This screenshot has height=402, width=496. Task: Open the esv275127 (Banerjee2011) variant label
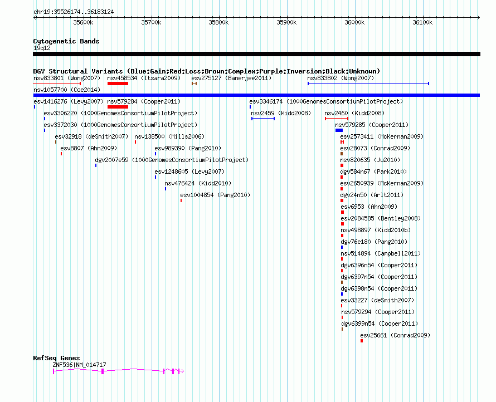pyautogui.click(x=231, y=78)
